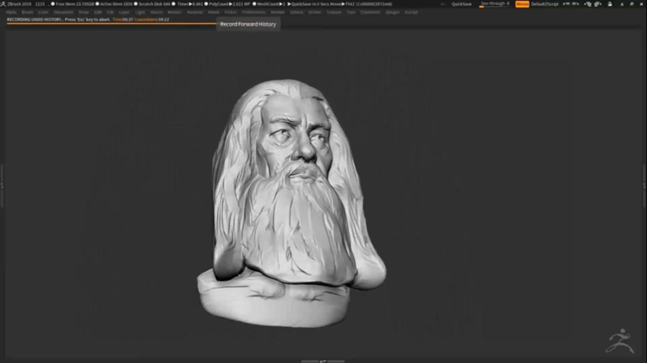Expand the right tray using its edge arrow
Viewport: 647px width, 363px height.
(645, 183)
